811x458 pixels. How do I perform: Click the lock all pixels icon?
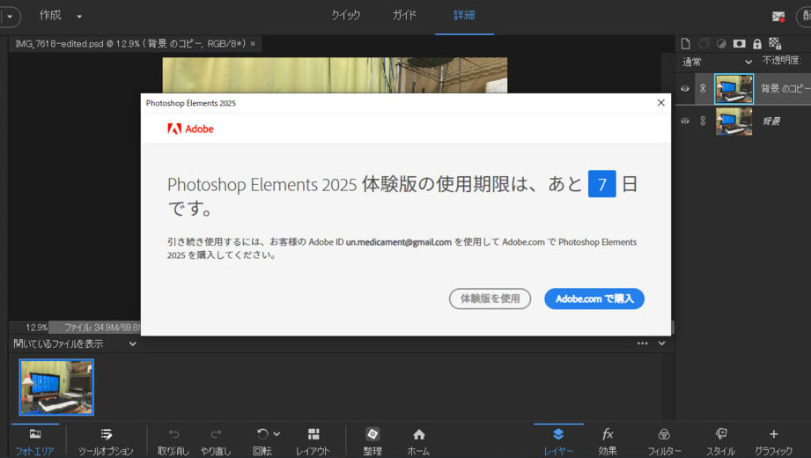(x=756, y=43)
